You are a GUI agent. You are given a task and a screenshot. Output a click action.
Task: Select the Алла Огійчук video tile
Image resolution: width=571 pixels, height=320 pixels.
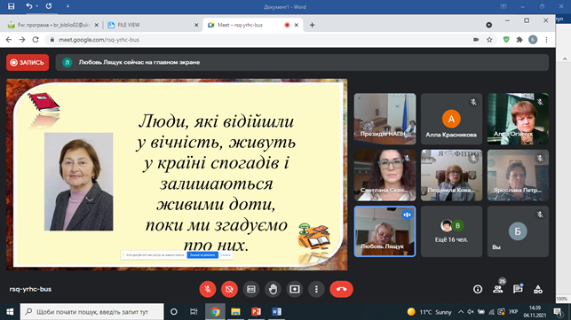coord(518,119)
